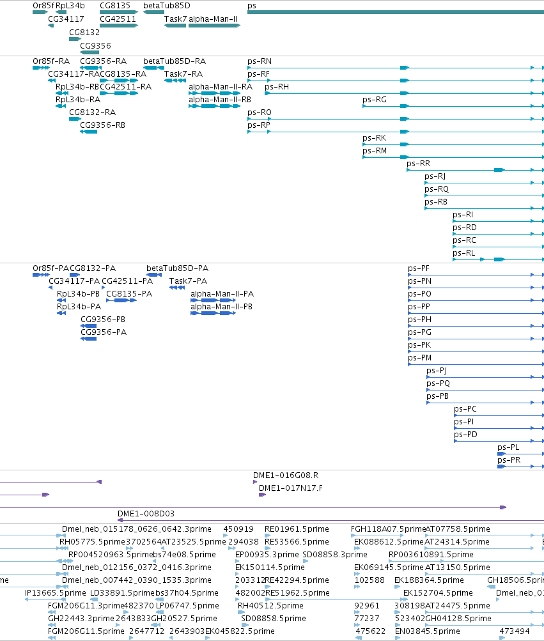Viewport: 544px width, 641px height.
Task: Click the CG42511 gene label
Action: point(118,19)
